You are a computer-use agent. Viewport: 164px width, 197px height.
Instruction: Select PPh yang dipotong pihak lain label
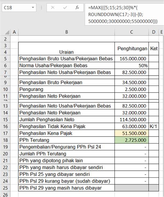point(66,160)
